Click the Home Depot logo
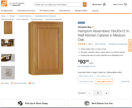This screenshot has height=108, width=132. pos(4,3)
